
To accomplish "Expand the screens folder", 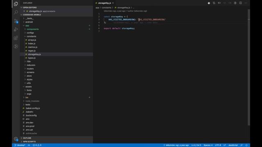I will pyautogui.click(x=56, y=72).
